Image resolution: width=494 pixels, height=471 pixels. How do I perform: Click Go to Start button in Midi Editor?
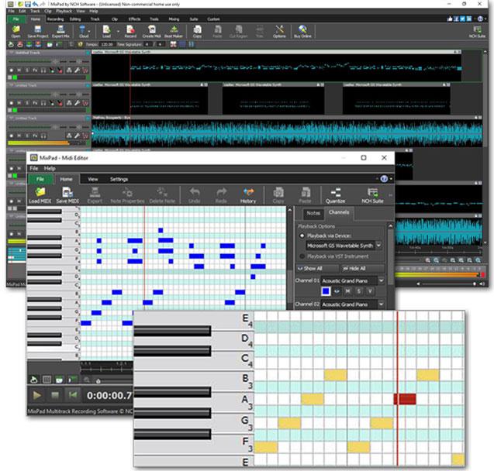click(73, 395)
